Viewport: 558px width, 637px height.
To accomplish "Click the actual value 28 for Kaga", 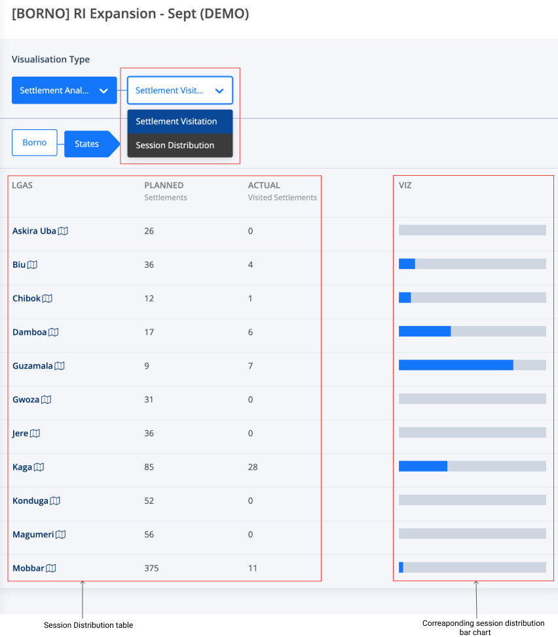I will [x=253, y=467].
